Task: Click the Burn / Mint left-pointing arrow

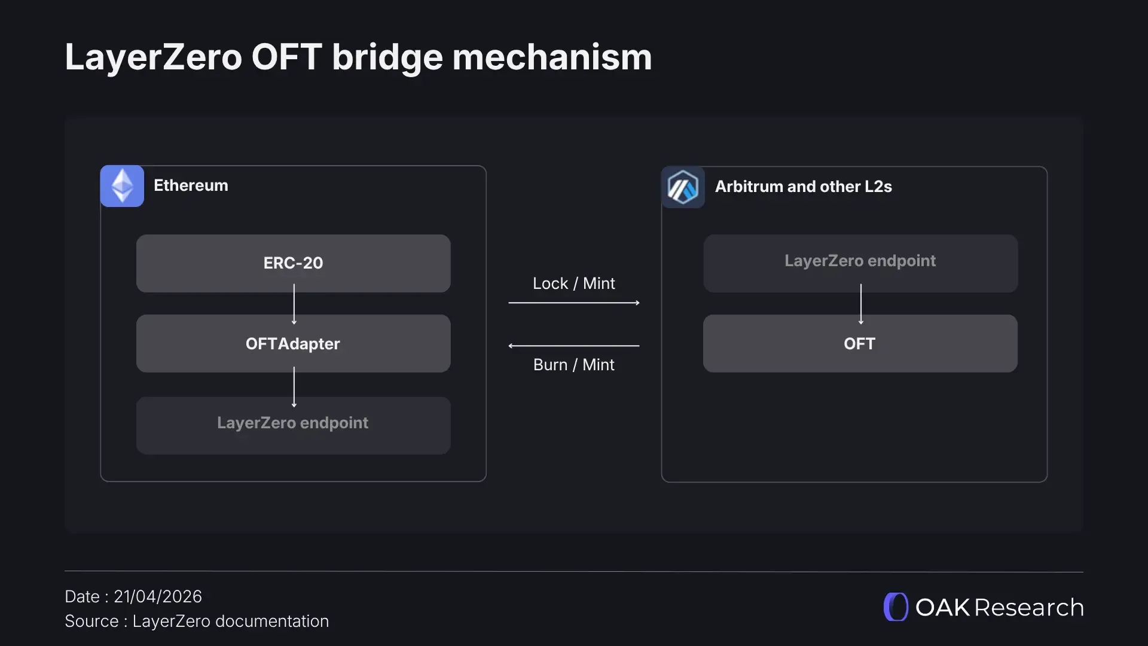Action: pyautogui.click(x=574, y=346)
